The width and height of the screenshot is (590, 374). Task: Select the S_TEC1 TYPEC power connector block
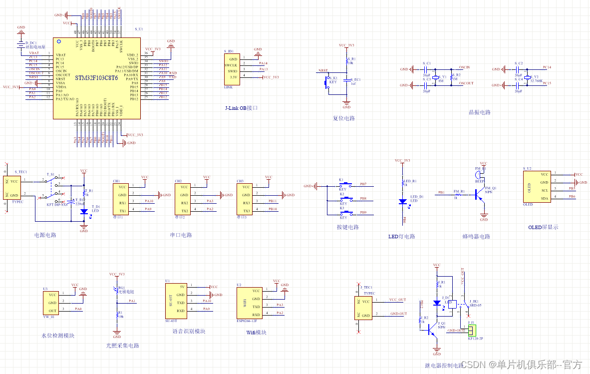(x=12, y=188)
